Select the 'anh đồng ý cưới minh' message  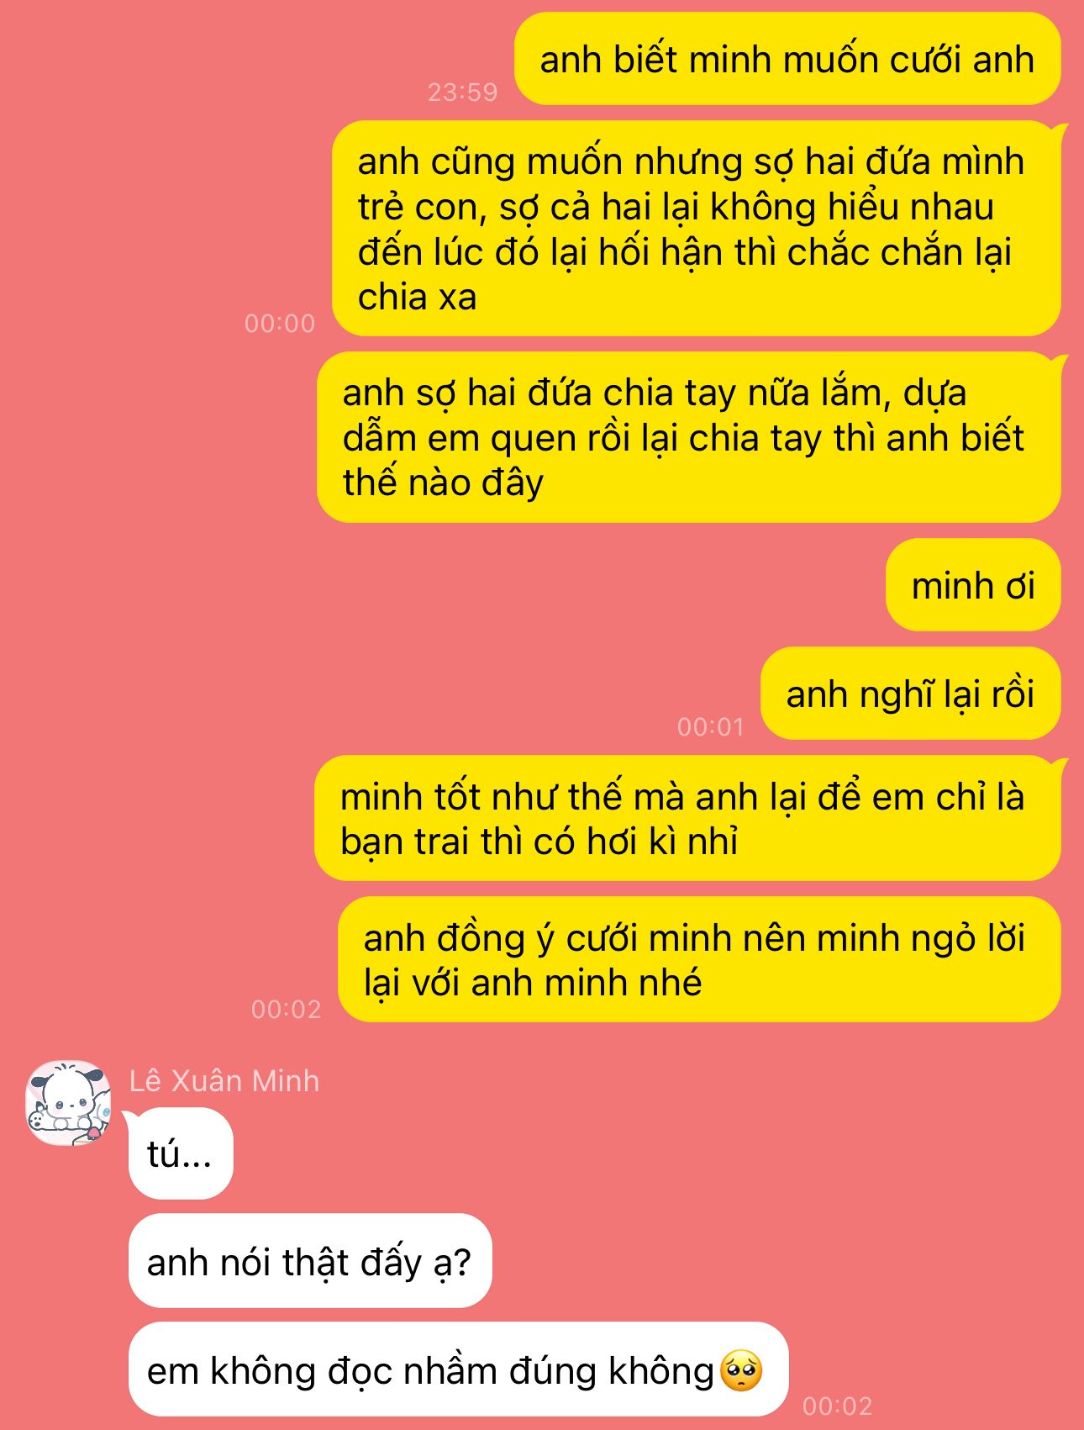click(699, 959)
